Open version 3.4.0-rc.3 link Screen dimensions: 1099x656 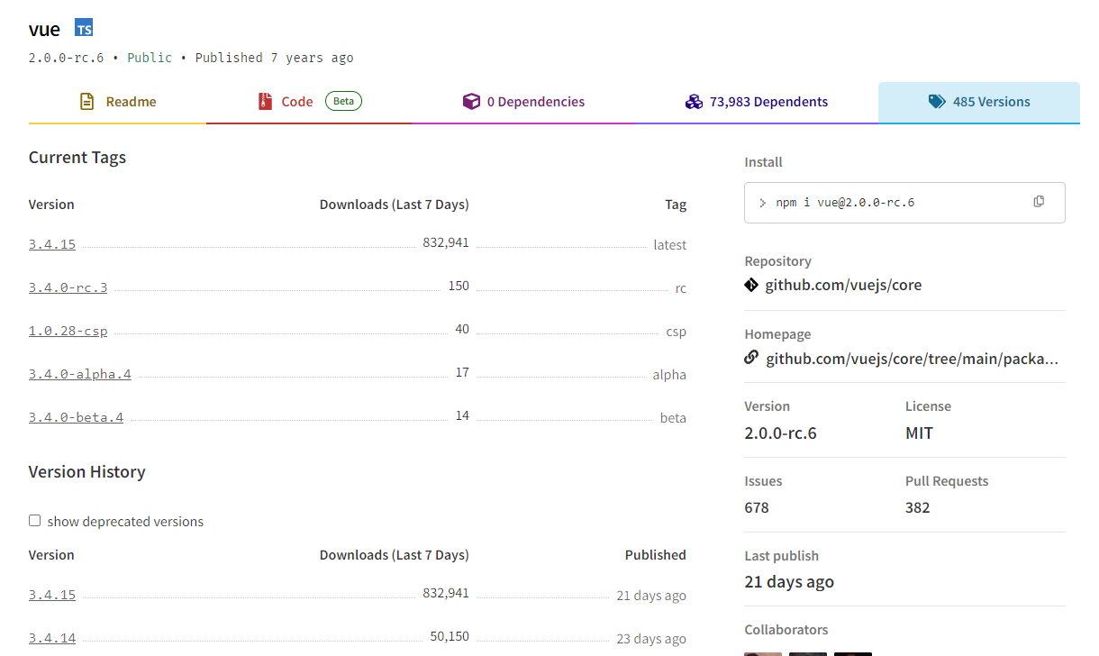(68, 287)
